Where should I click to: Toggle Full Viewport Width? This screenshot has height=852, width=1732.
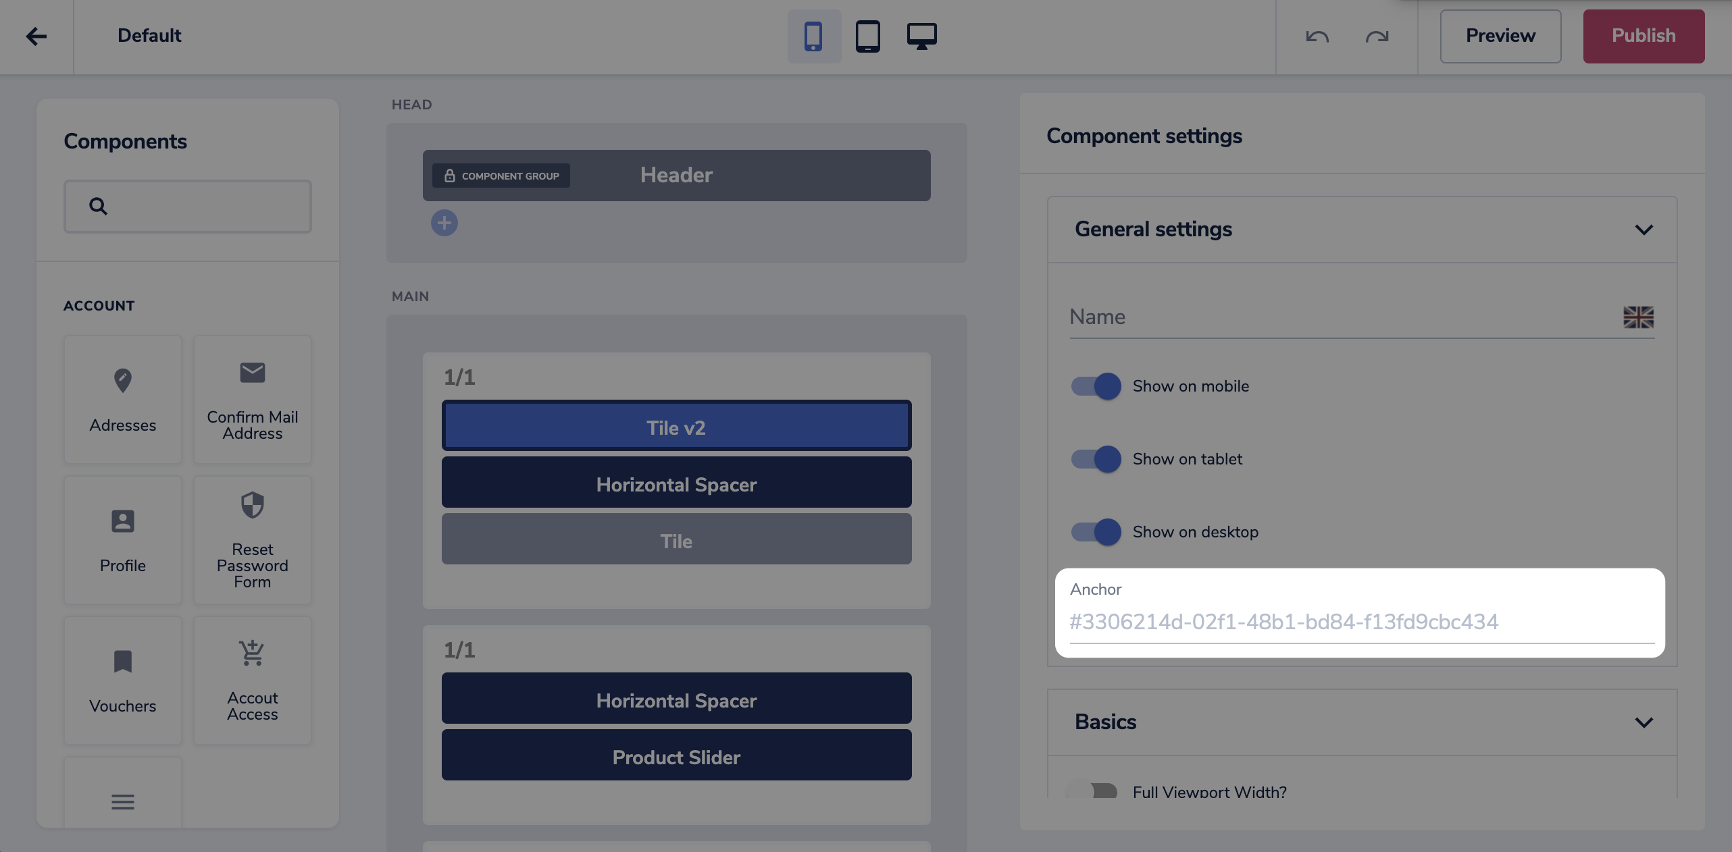1093,790
